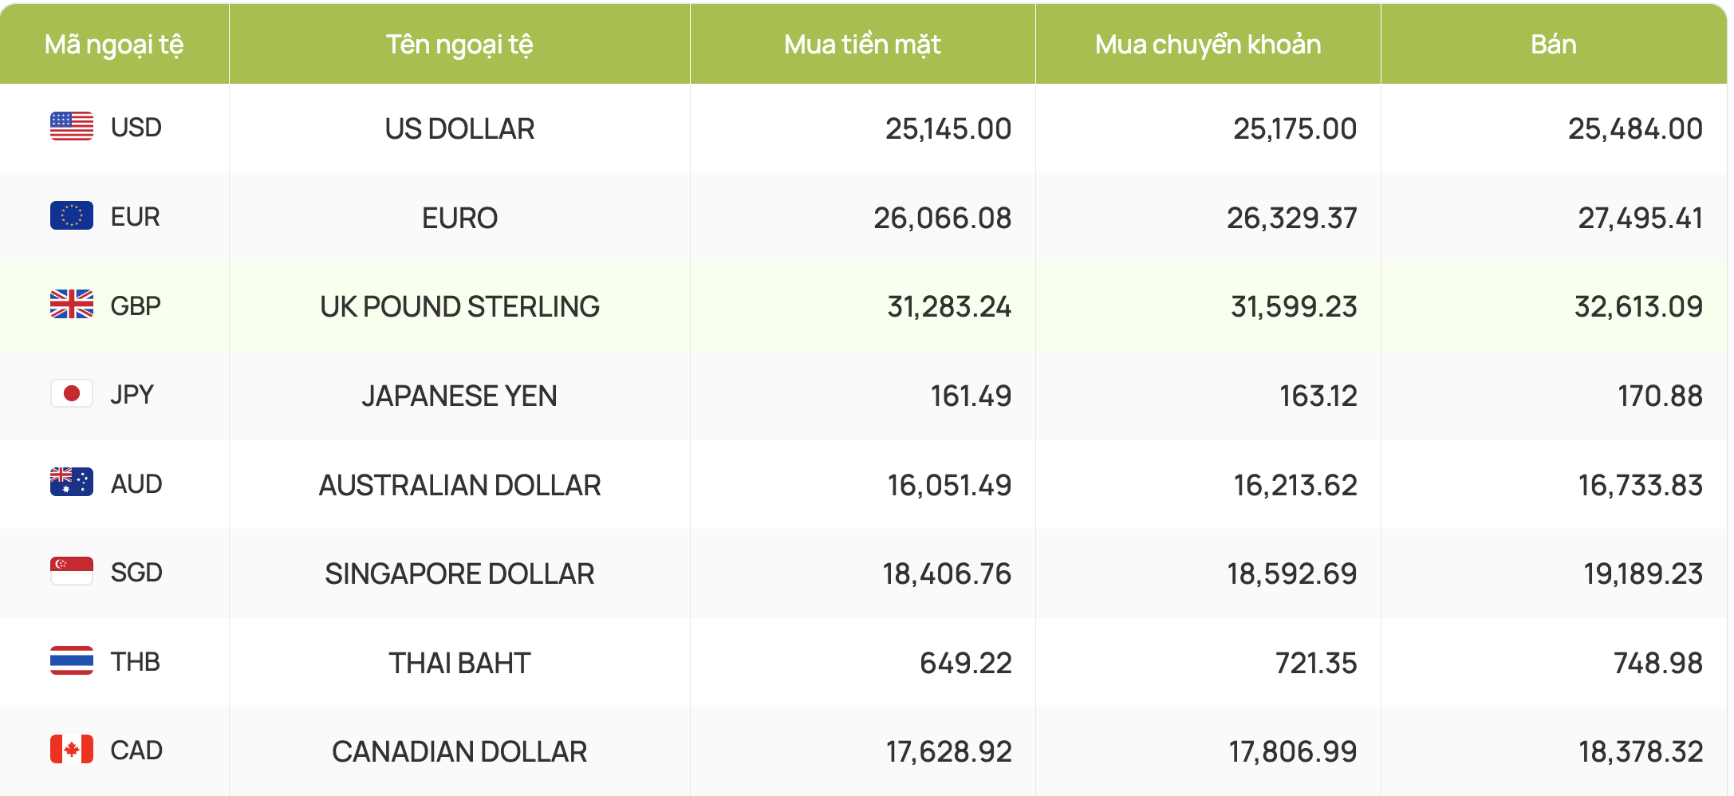
Task: Click the Australia flag icon
Action: pos(72,483)
